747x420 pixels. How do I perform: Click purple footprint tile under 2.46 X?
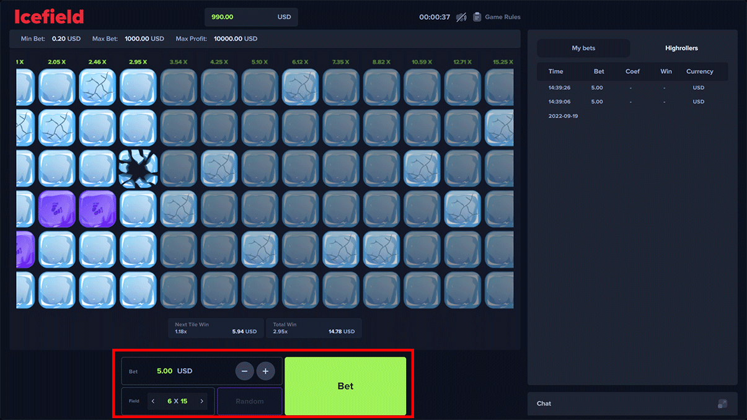pyautogui.click(x=97, y=209)
